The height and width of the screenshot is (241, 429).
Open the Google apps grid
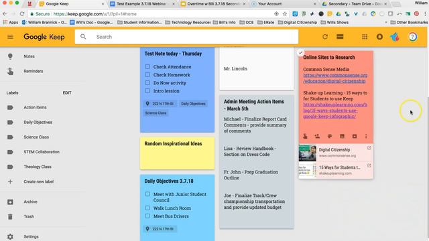[x=365, y=37]
